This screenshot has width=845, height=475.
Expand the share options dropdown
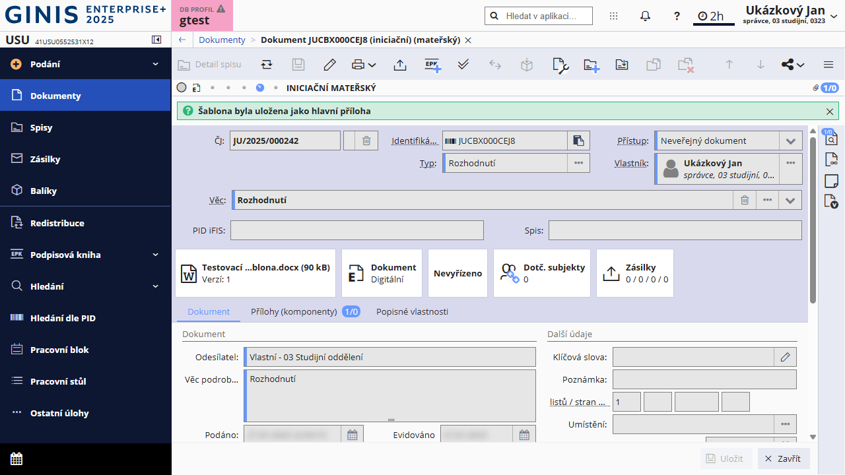792,65
